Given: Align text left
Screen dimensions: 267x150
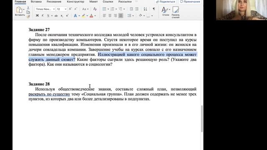Looking at the screenshot, I should 104,16.
